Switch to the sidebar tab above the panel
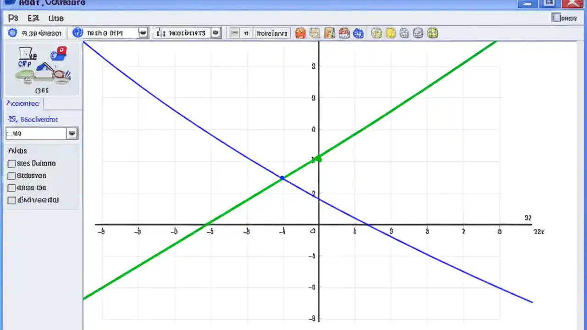 tap(22, 104)
